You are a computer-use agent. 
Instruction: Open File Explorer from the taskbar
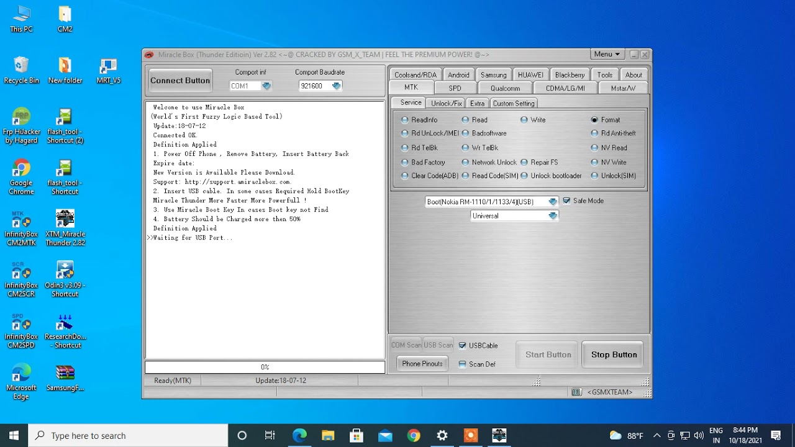tap(328, 435)
